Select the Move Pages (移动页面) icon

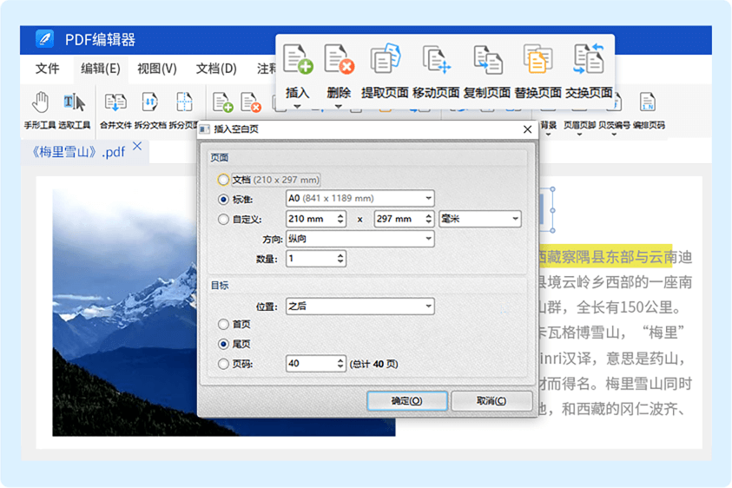coord(436,60)
